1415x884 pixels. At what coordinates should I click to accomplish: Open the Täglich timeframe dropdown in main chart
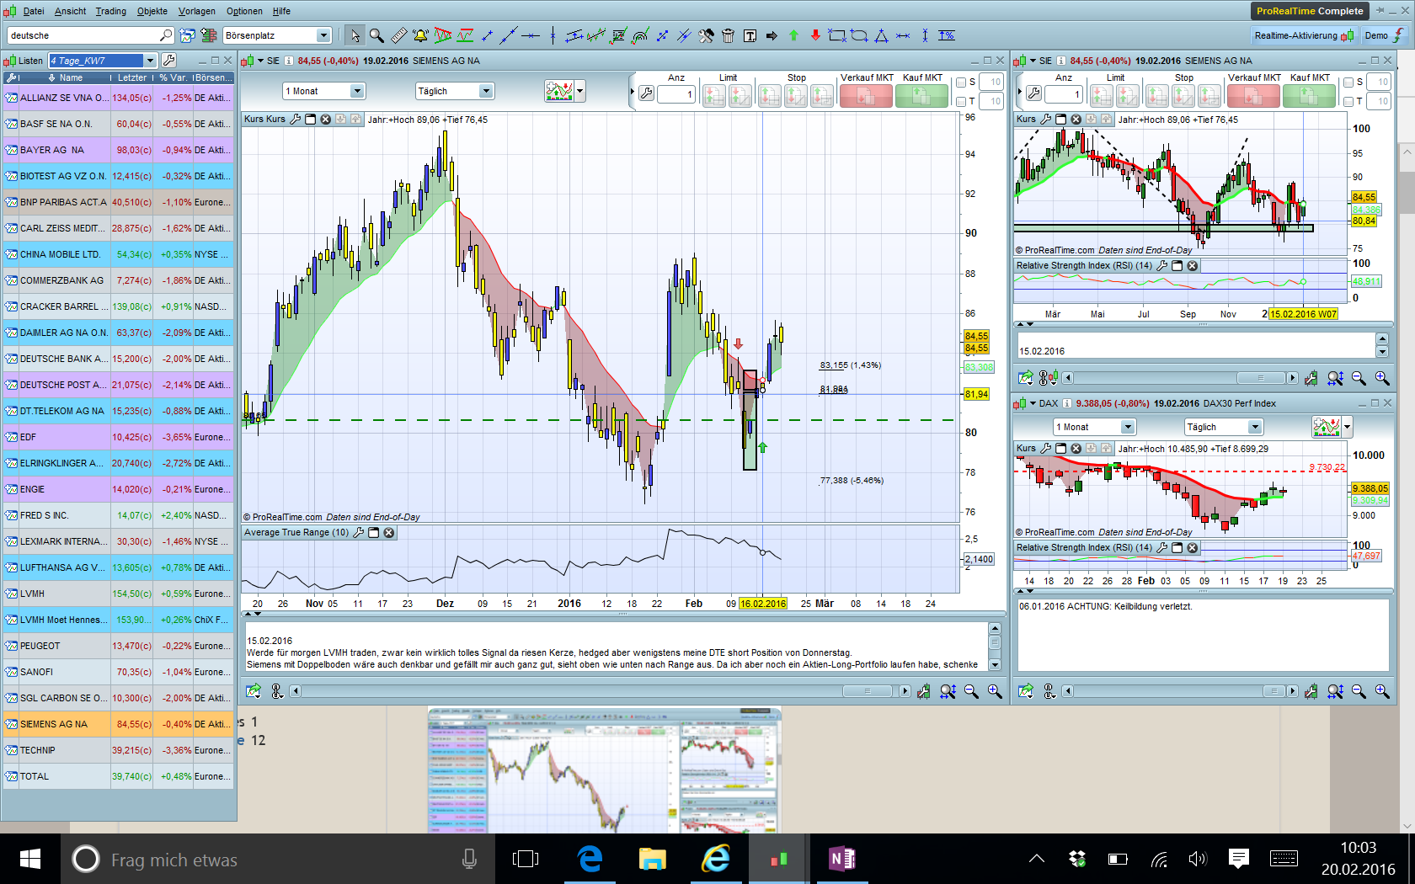coord(485,91)
